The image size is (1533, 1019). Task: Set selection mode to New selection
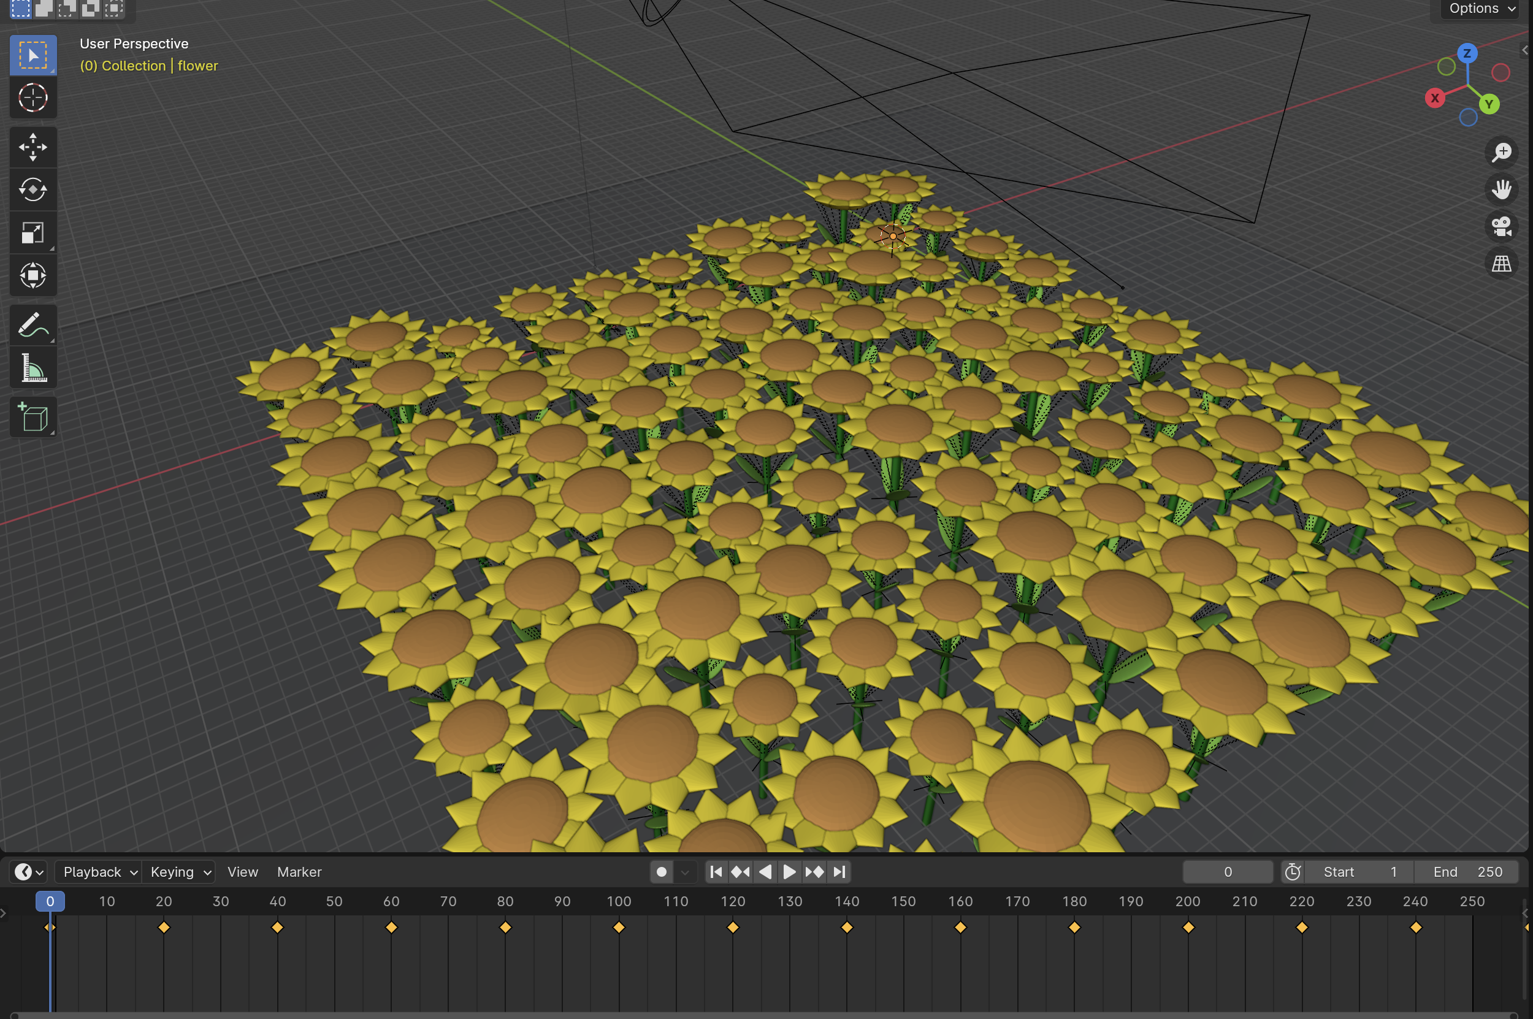[x=21, y=9]
